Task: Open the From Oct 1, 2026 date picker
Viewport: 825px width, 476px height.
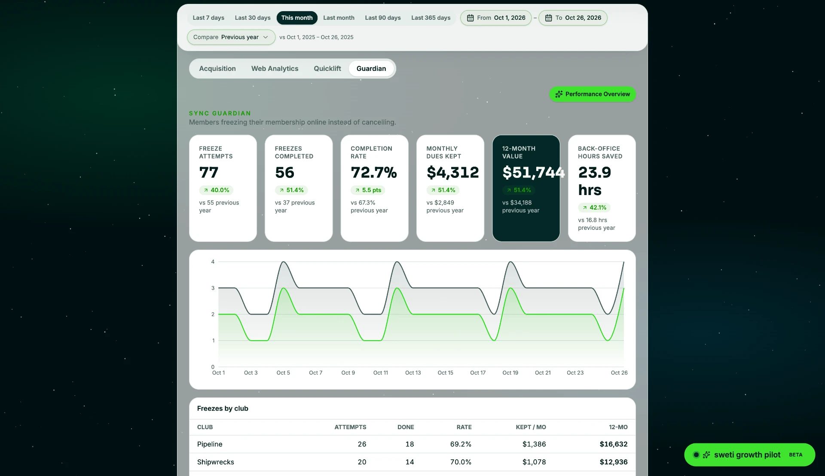Action: click(x=496, y=18)
